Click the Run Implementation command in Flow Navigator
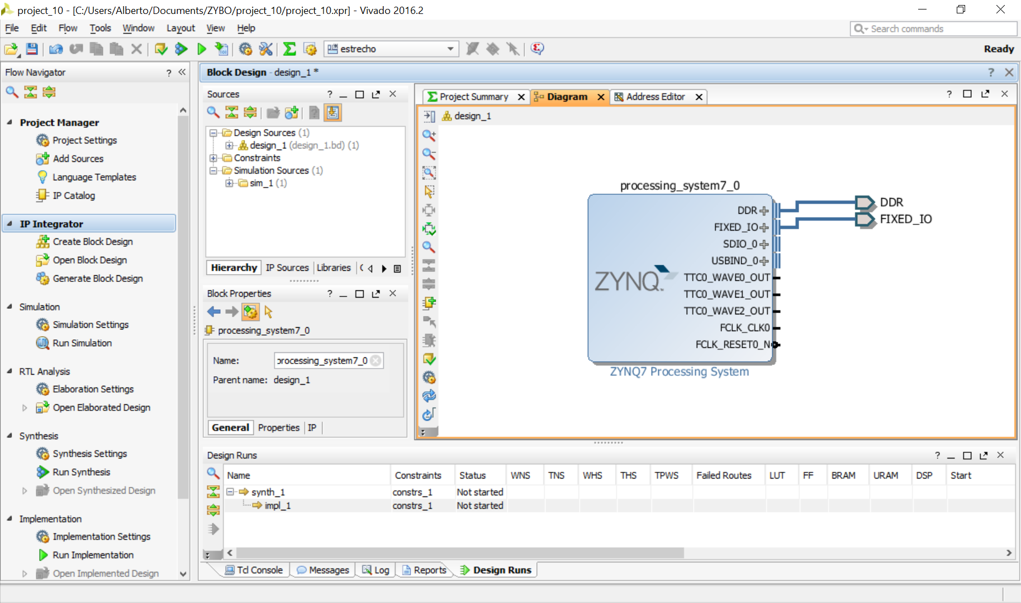Screen dimensions: 1021x603 click(93, 555)
